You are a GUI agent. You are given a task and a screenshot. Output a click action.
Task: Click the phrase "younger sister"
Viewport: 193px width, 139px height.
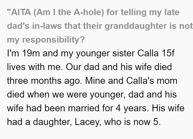[105, 54]
